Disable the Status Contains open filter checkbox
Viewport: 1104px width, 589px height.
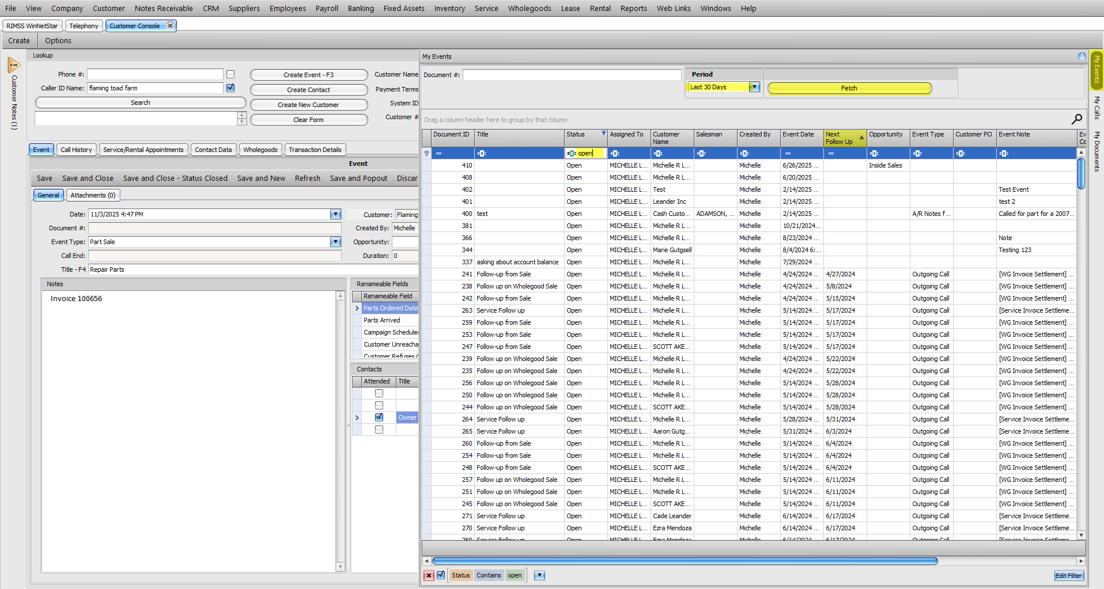(x=441, y=575)
